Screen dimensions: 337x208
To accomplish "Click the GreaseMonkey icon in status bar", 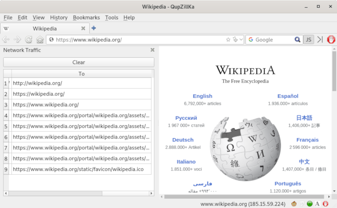I will (x=294, y=204).
